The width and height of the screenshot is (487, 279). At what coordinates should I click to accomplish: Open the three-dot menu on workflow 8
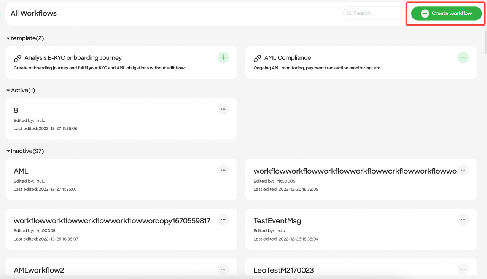click(223, 109)
